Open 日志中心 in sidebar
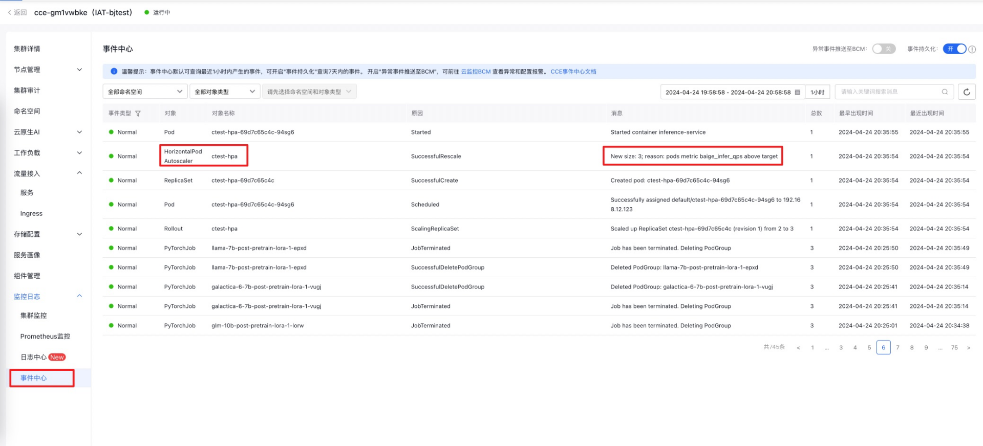 click(x=34, y=357)
